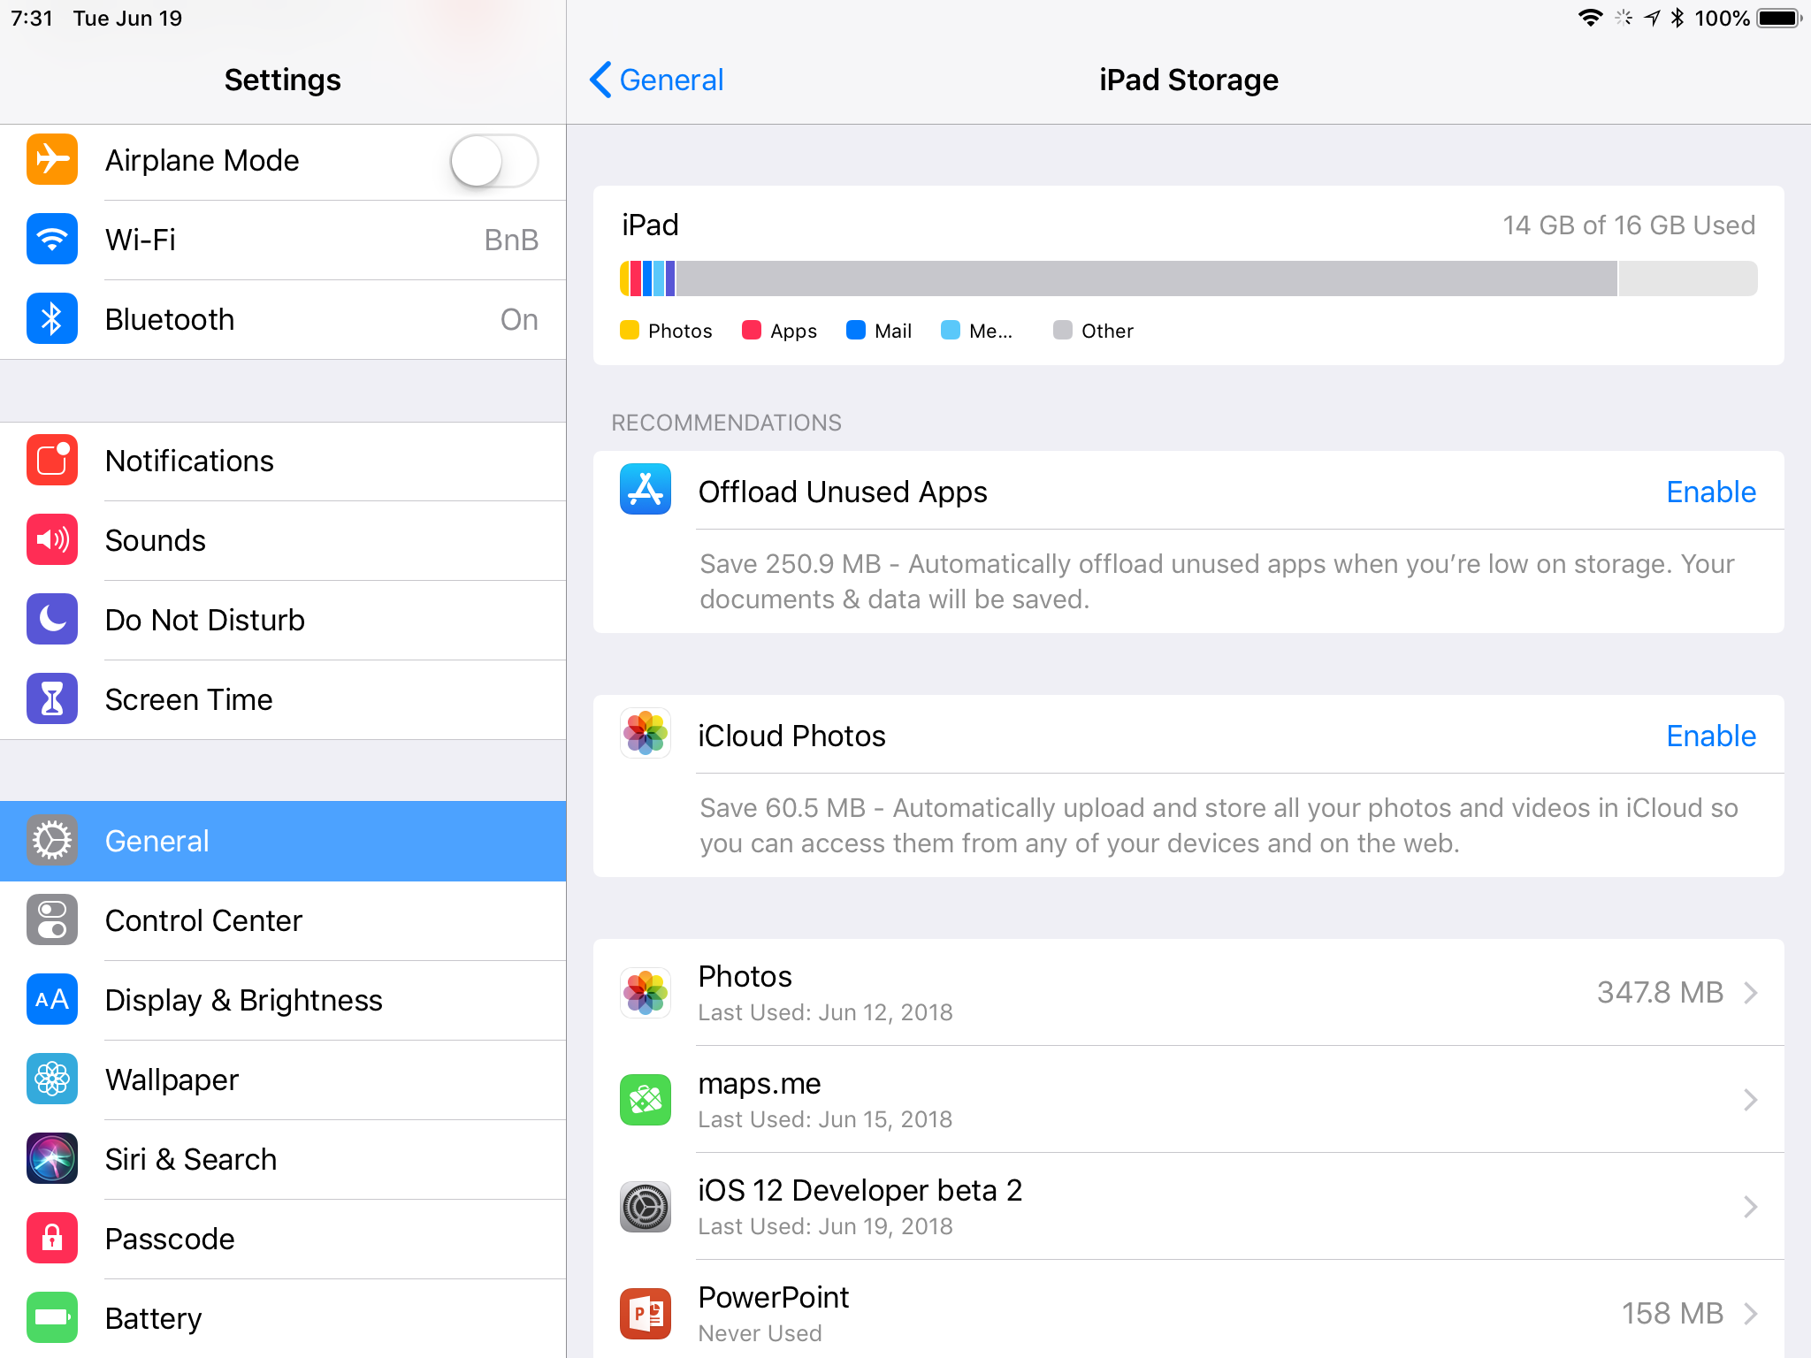Open Do Not Disturb settings
Screen dimensions: 1811x1358
(x=283, y=620)
